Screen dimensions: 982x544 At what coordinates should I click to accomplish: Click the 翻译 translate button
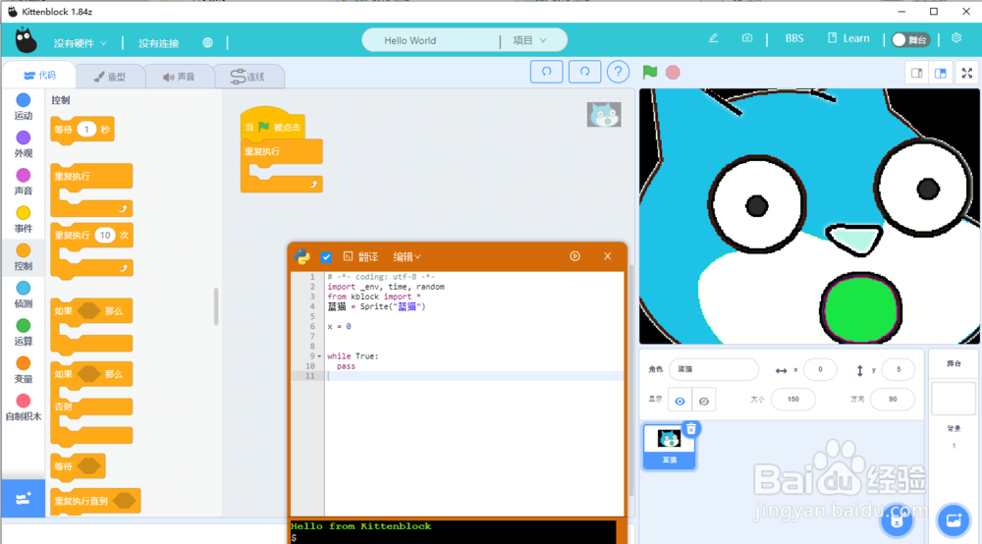(x=360, y=256)
